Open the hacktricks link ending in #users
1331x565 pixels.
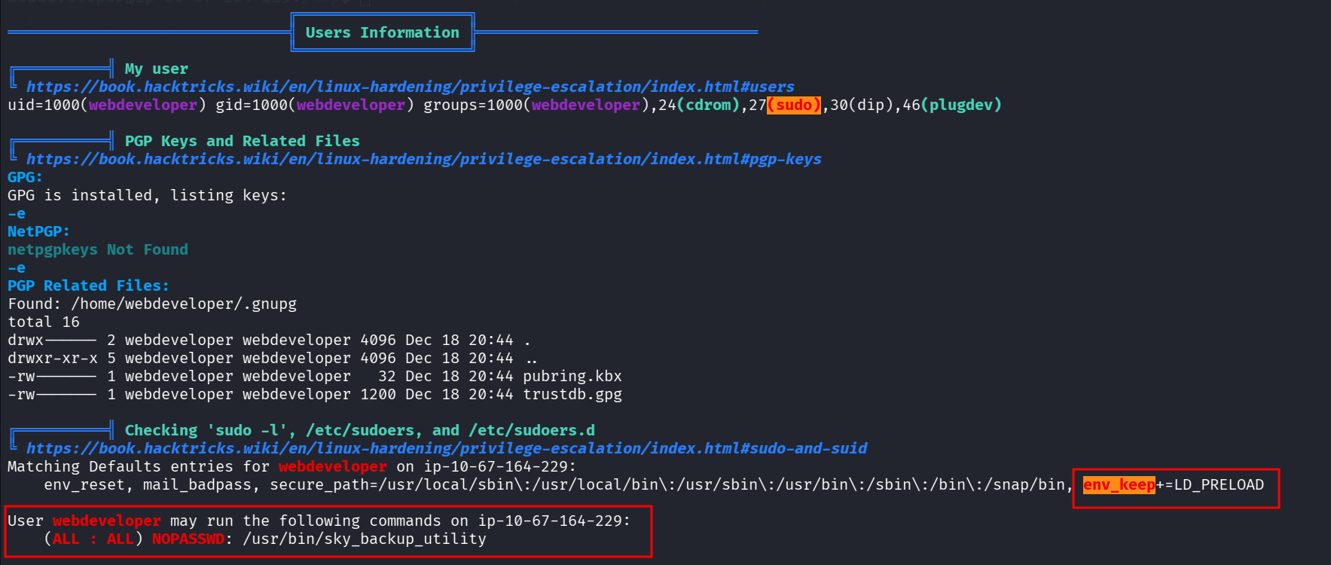(x=410, y=87)
